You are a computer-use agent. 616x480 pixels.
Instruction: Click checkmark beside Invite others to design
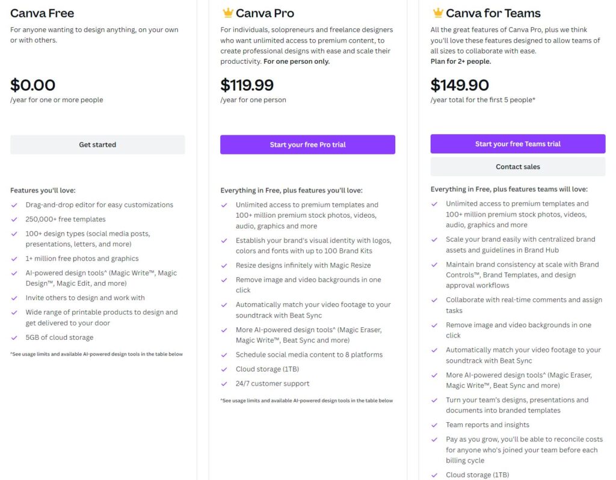click(x=14, y=298)
